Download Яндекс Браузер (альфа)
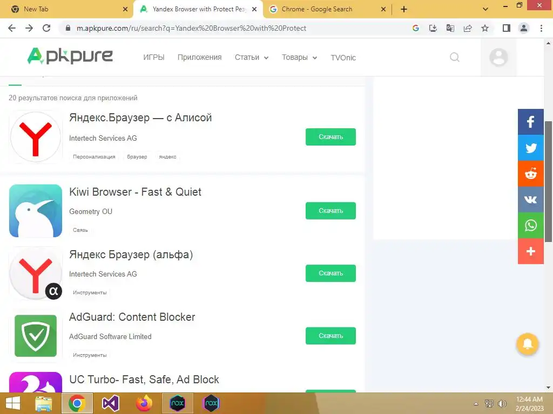This screenshot has height=414, width=553. pos(331,273)
